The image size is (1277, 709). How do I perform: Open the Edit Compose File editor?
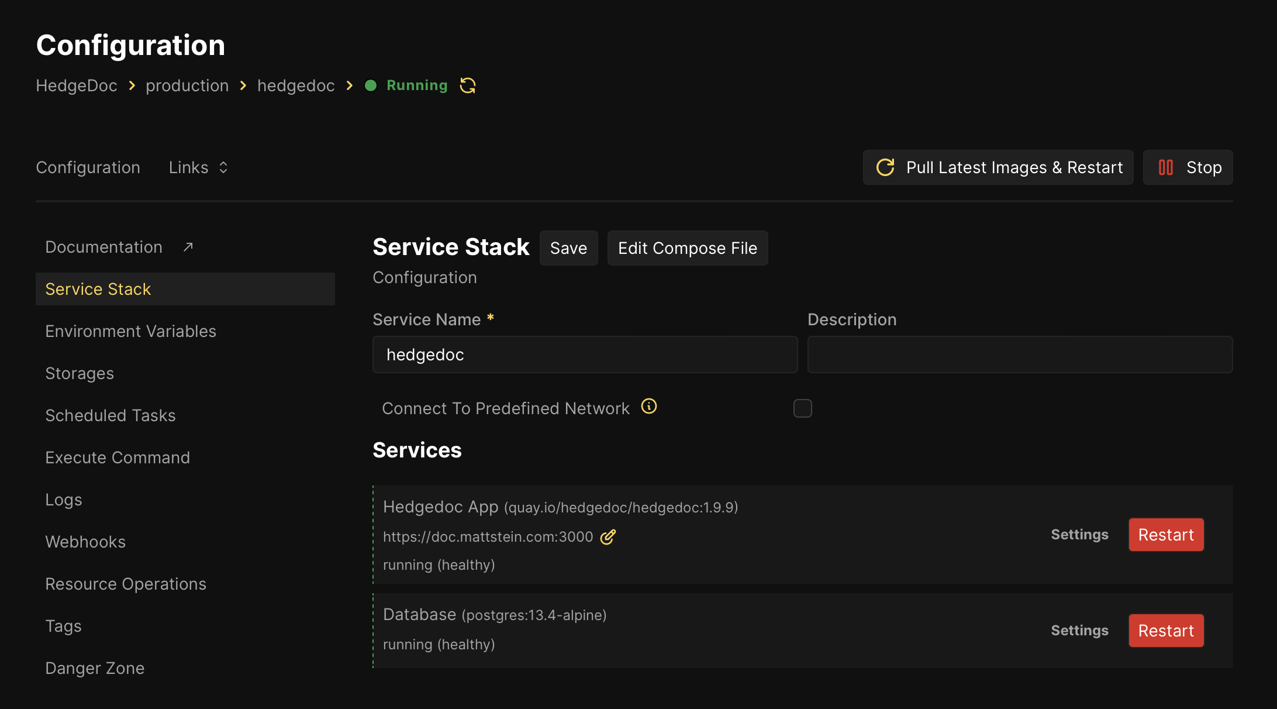[x=688, y=248]
